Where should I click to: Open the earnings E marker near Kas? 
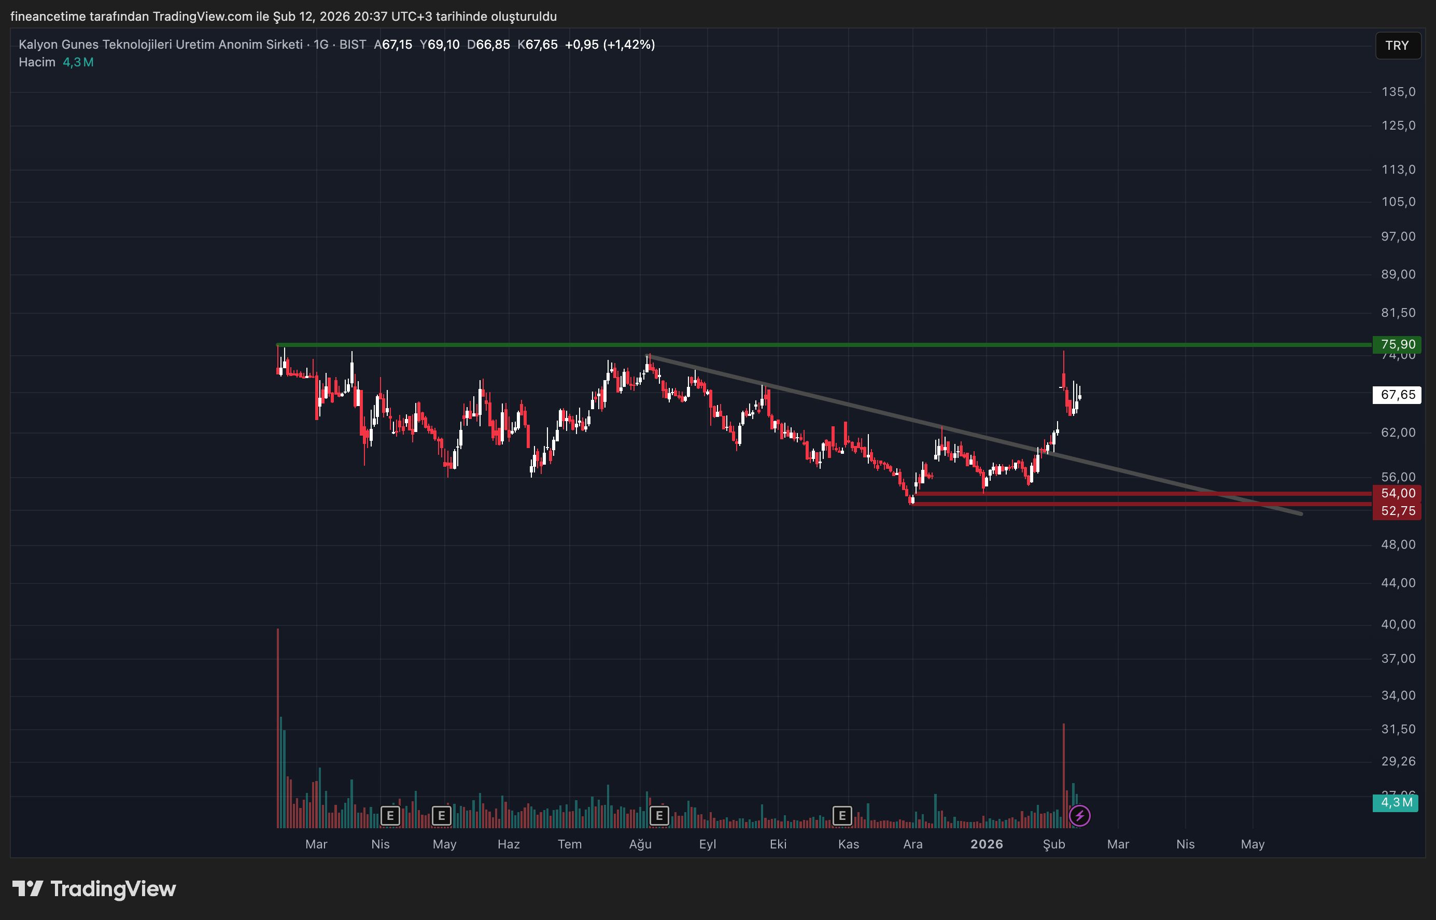tap(842, 815)
